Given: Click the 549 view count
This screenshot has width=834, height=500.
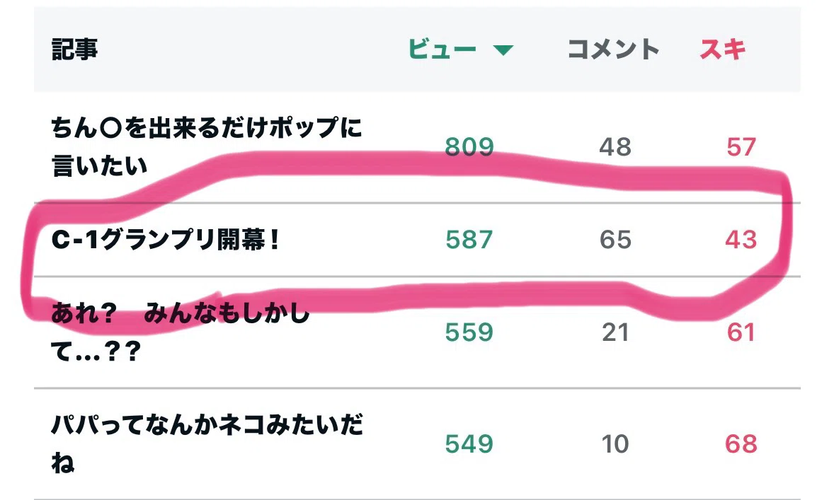Looking at the screenshot, I should (x=469, y=444).
